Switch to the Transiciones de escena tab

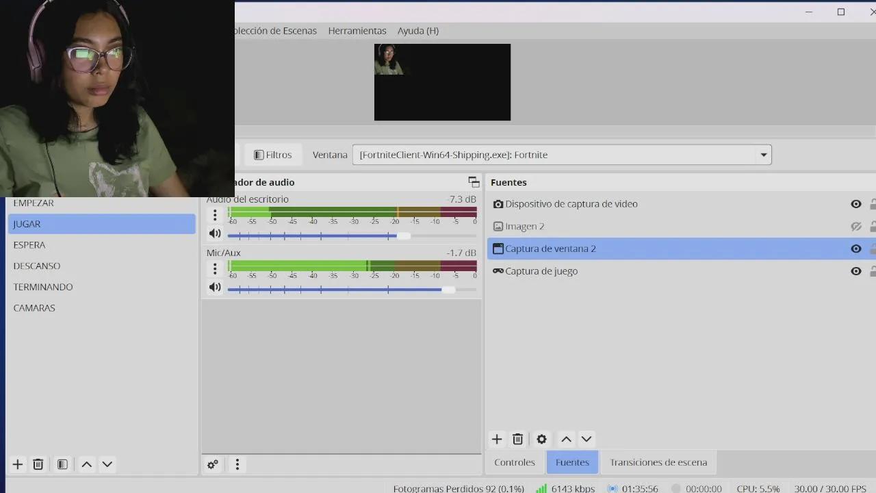click(x=658, y=462)
